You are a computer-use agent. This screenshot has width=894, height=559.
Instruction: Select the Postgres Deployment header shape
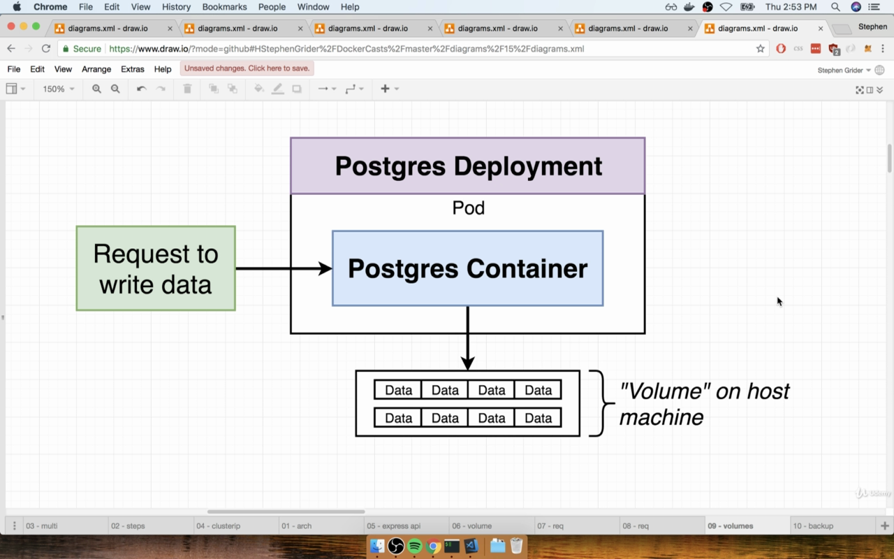click(467, 166)
